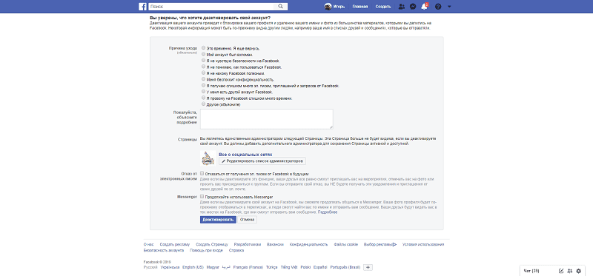Check the opt out of Facebook emails box
The width and height of the screenshot is (593, 276).
pyautogui.click(x=202, y=173)
